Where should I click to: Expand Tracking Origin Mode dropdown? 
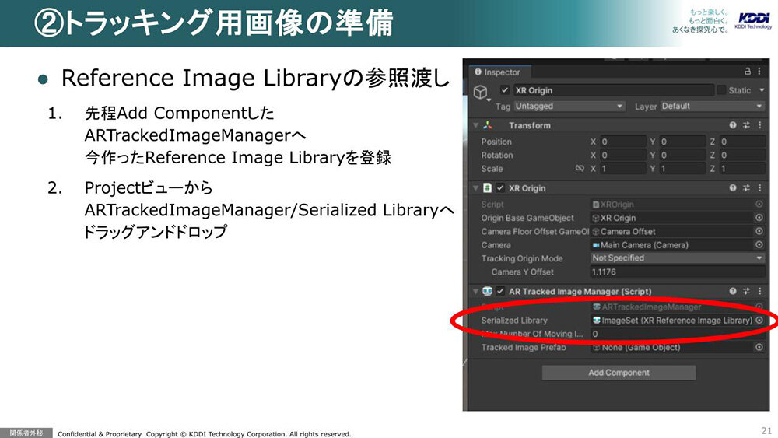[x=677, y=258]
